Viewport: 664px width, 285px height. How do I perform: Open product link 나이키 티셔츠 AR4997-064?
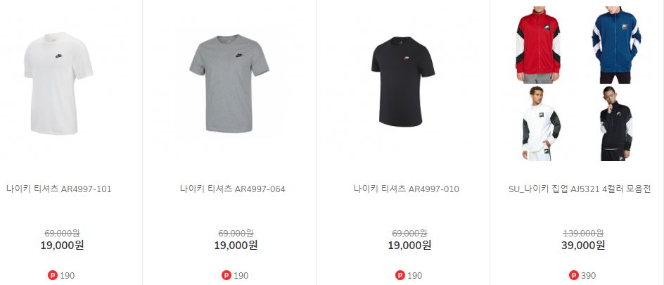[233, 189]
